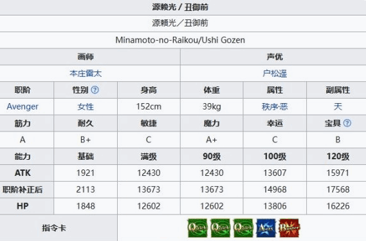Viewport: 366px width, 241px height.
Task: Click the 100级 HP value 13806
Action: 275,206
